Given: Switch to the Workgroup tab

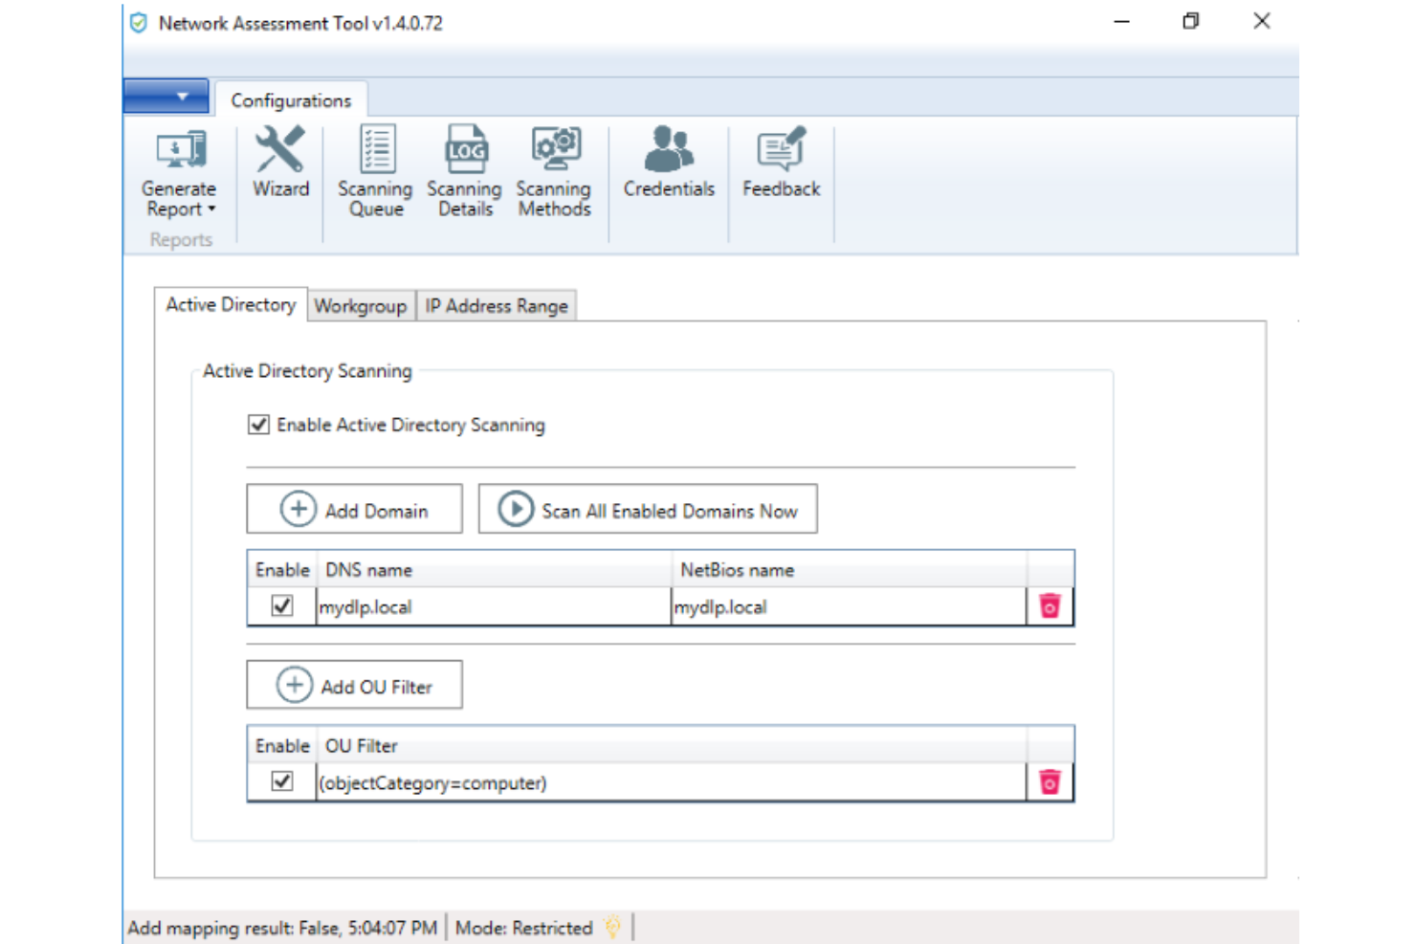Looking at the screenshot, I should point(361,306).
